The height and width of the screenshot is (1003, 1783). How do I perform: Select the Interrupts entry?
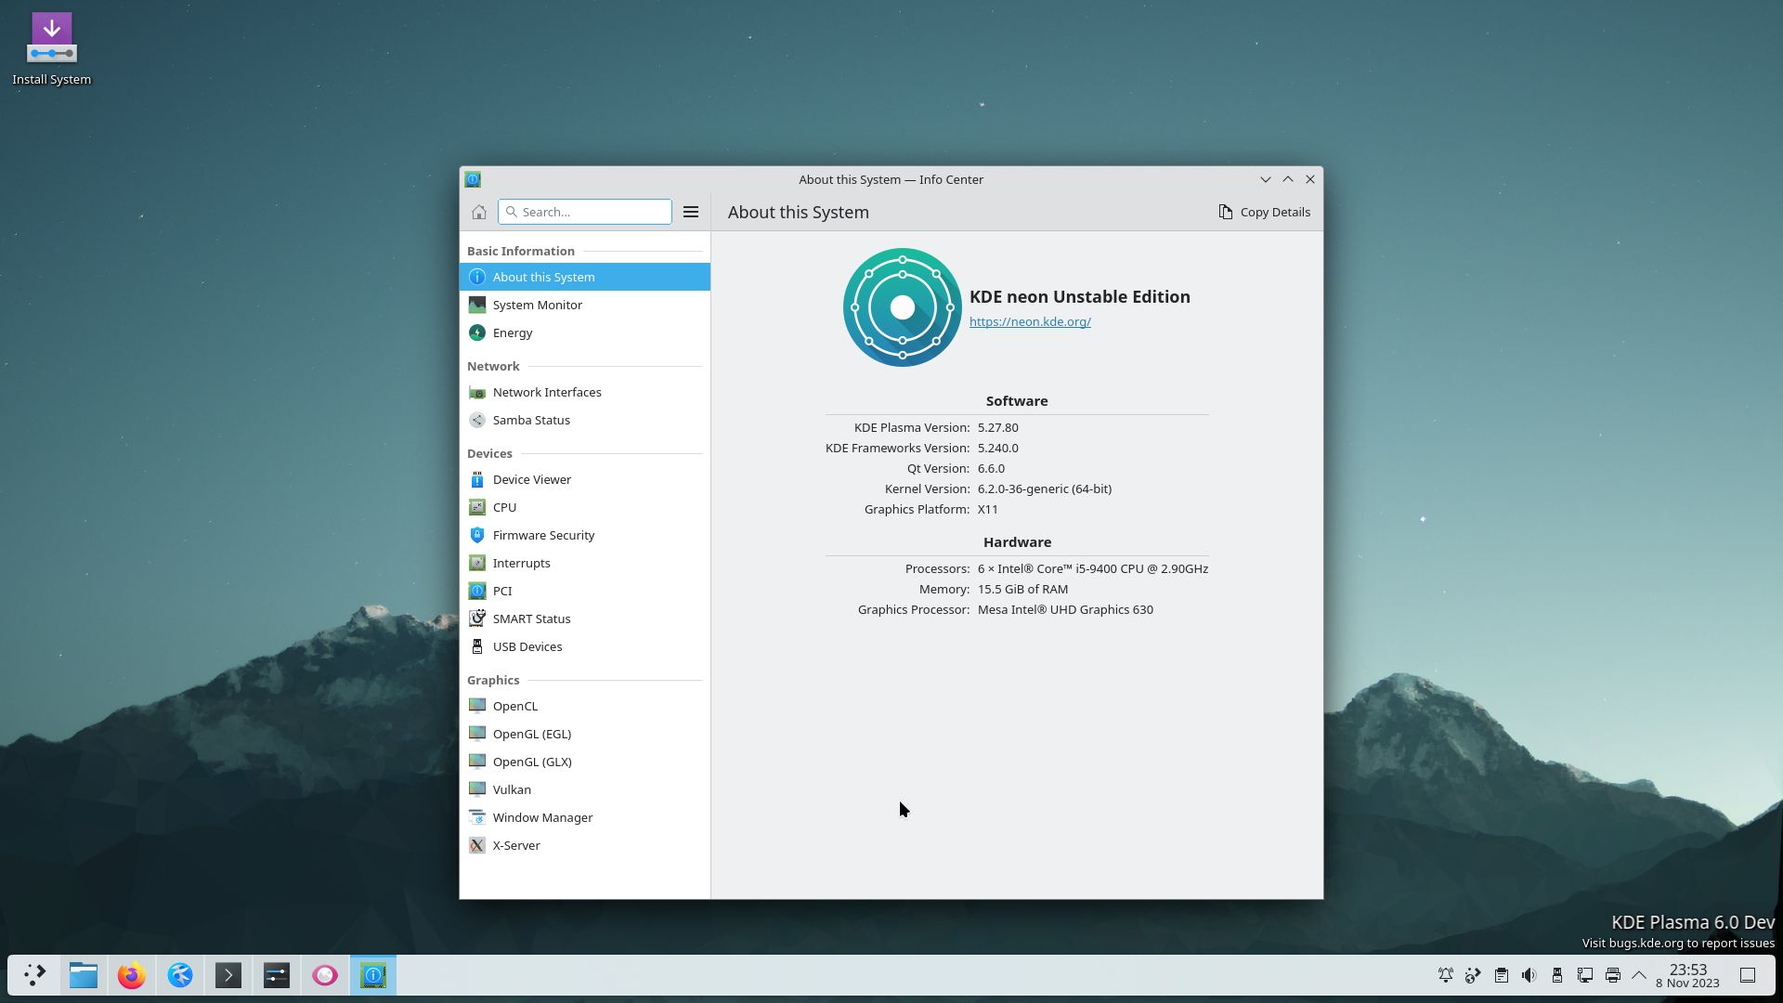pyautogui.click(x=585, y=563)
